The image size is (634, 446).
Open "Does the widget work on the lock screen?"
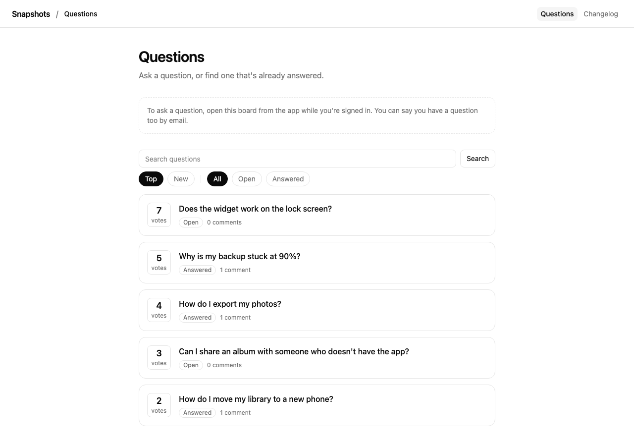click(255, 209)
